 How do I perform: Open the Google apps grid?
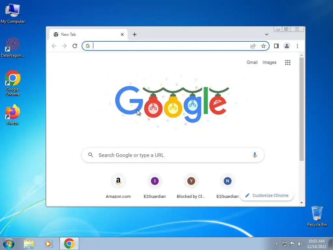(x=288, y=62)
